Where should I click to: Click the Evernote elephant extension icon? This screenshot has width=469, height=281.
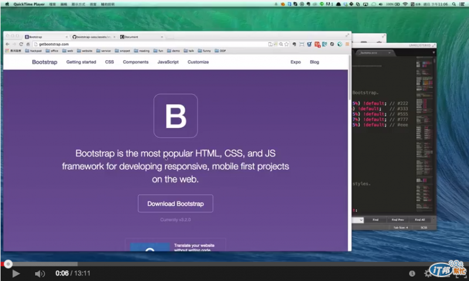294,44
